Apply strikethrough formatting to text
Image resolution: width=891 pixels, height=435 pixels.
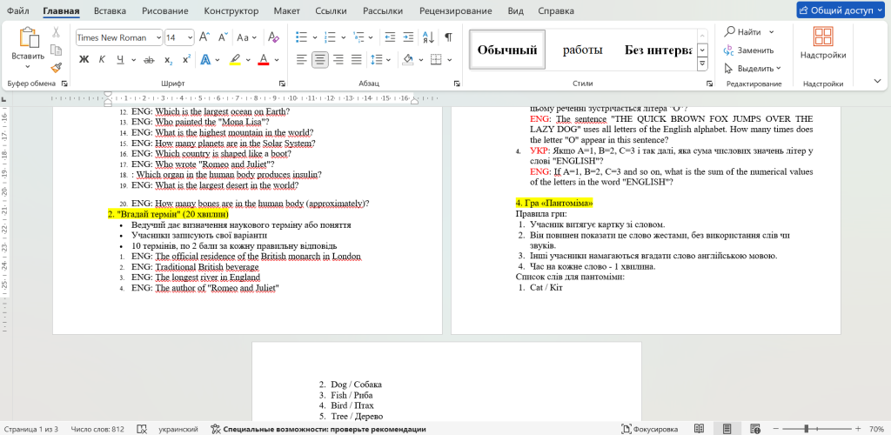point(149,60)
